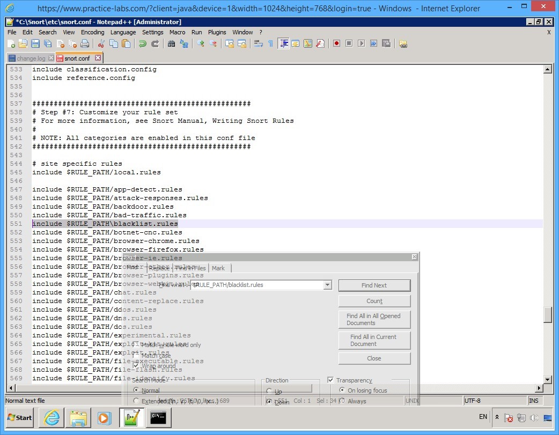Undo the last edit
This screenshot has width=559, height=435.
[141, 44]
